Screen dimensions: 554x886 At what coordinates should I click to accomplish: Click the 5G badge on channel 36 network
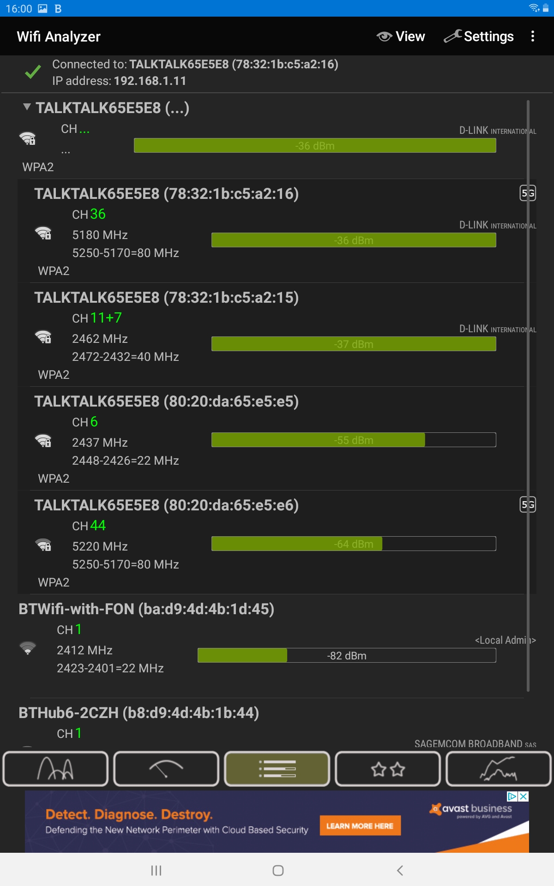pos(528,193)
